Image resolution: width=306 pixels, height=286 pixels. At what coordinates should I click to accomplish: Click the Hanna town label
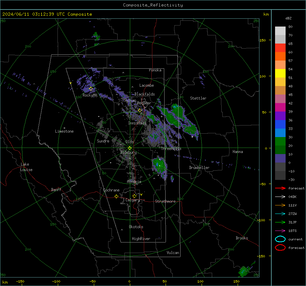click(238, 152)
